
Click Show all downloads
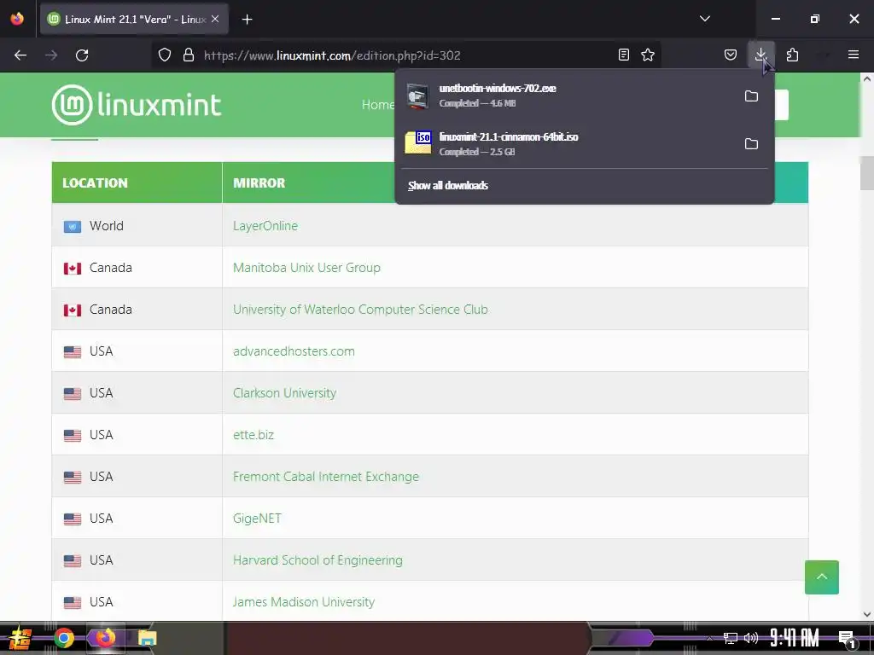pyautogui.click(x=447, y=185)
